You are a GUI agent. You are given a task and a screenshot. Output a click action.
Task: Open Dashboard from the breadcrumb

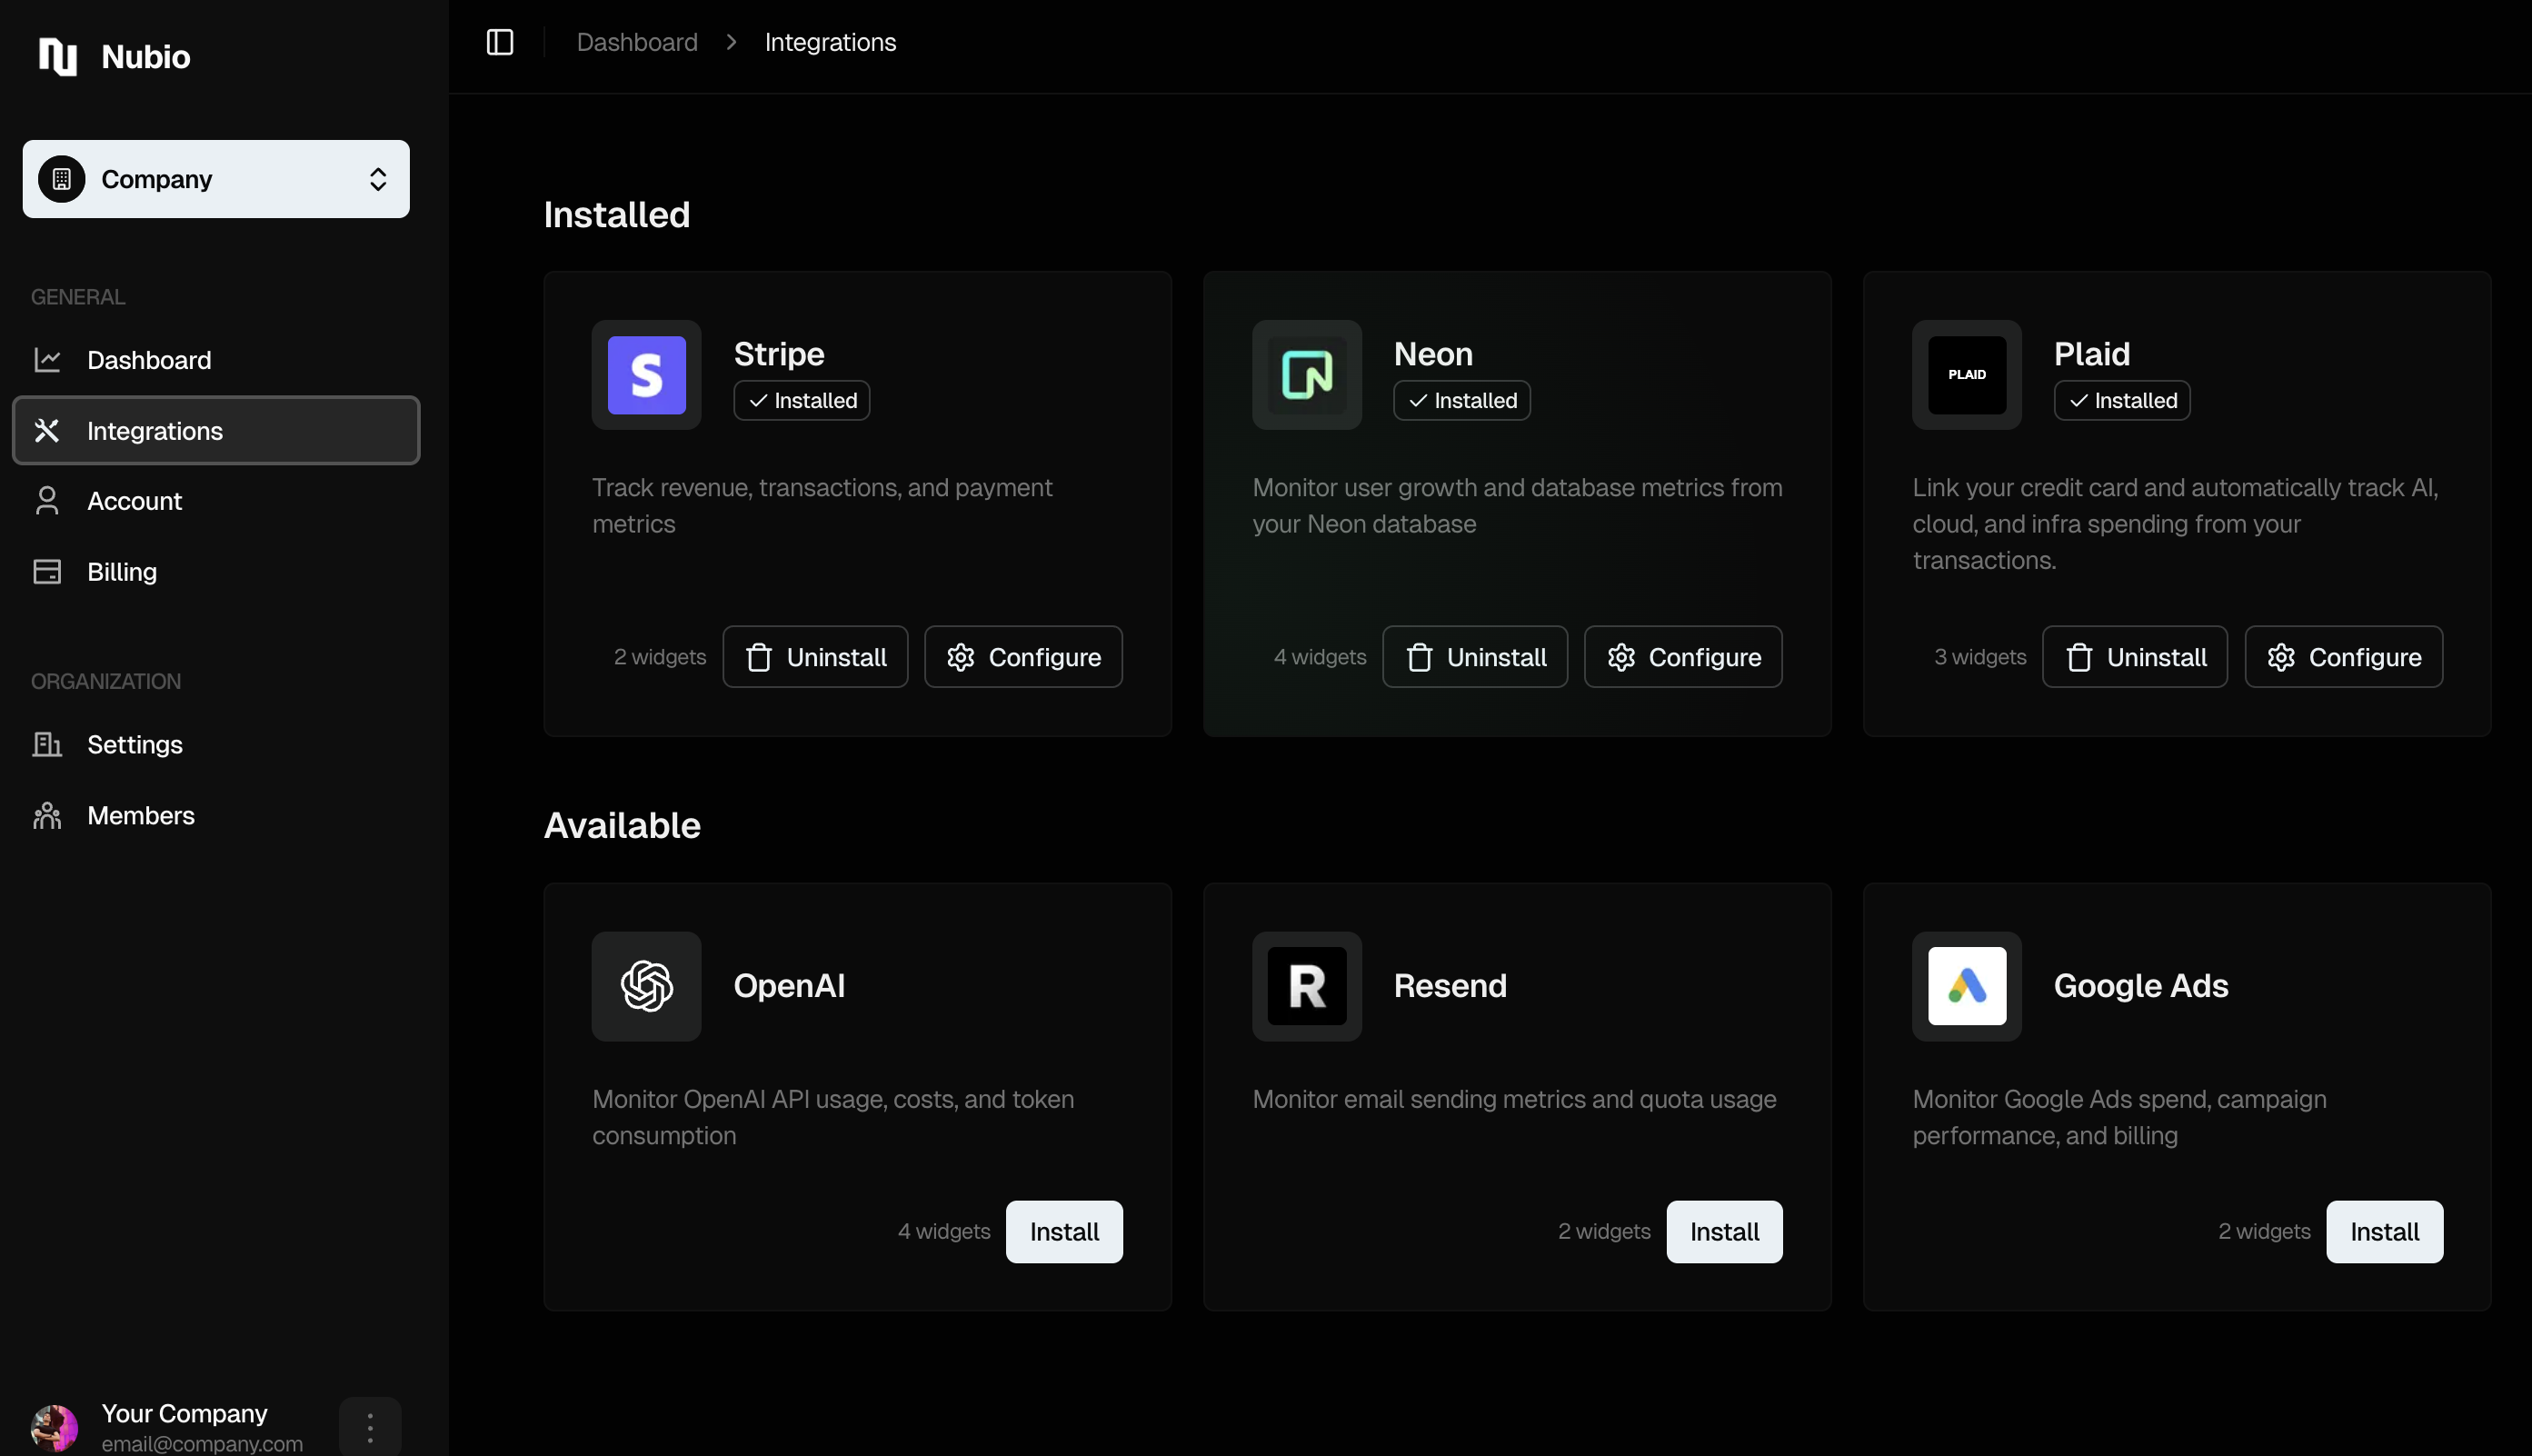637,42
